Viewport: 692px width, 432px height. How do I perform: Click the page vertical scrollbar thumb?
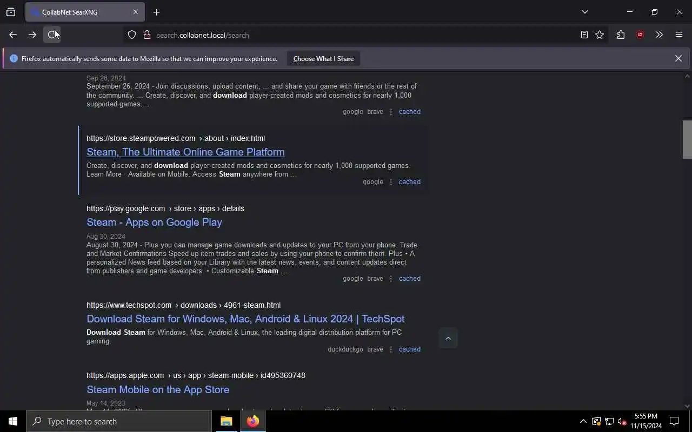687,139
